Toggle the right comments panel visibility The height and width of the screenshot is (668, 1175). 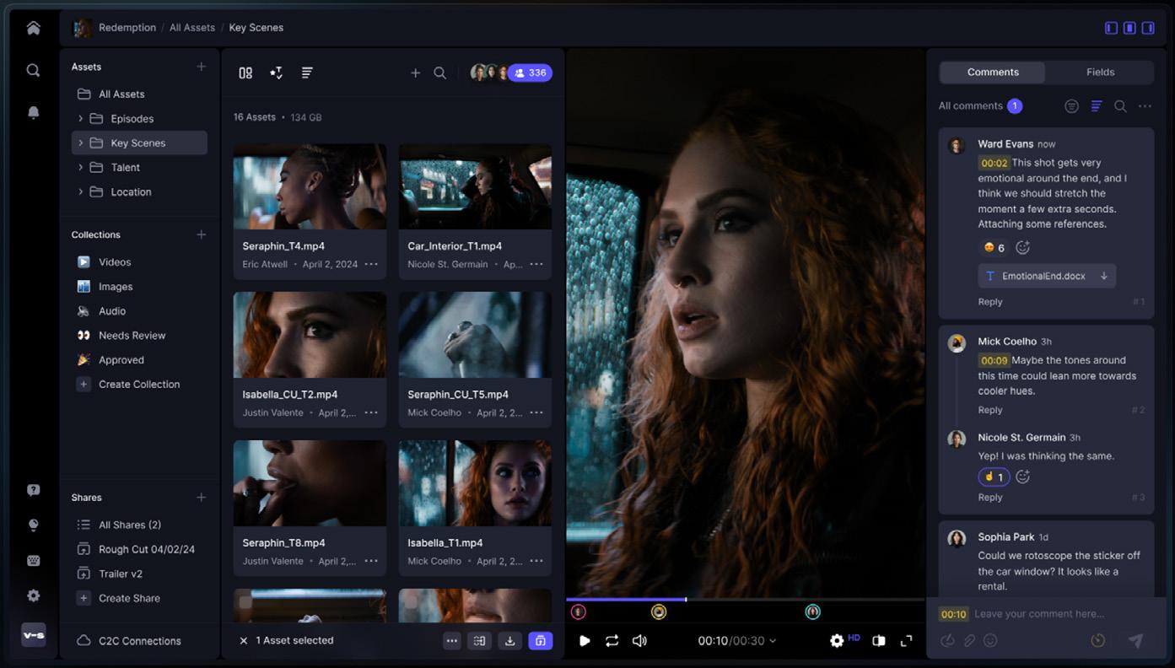pyautogui.click(x=1148, y=28)
